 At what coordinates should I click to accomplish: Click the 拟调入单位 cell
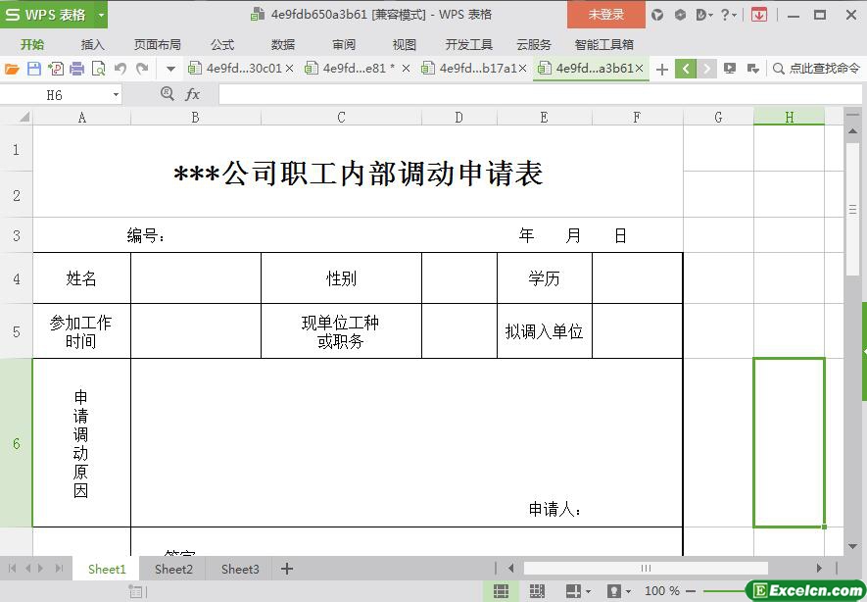tap(544, 330)
